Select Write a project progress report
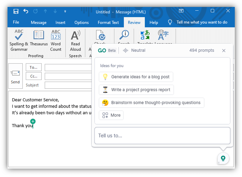 coord(136,90)
